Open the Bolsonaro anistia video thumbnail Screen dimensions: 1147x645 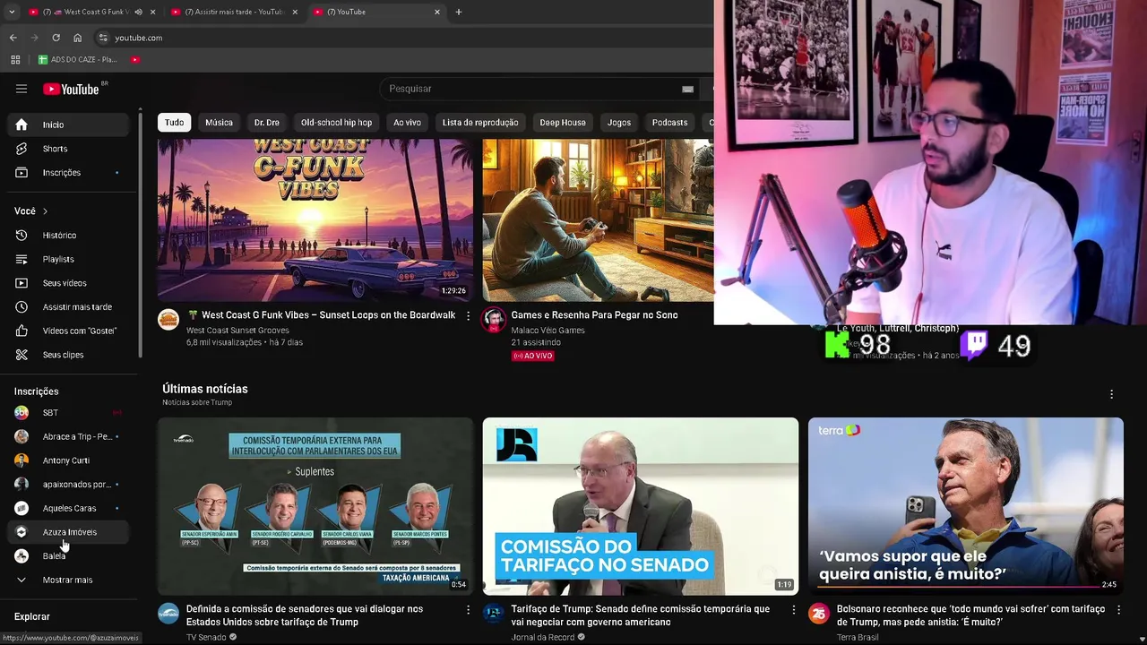tap(966, 506)
